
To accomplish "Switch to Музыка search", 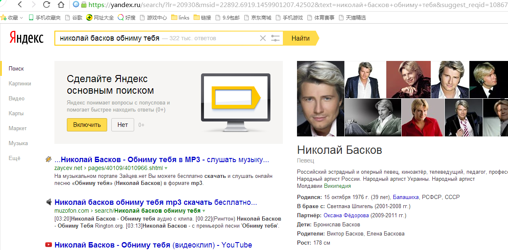I will 18,143.
